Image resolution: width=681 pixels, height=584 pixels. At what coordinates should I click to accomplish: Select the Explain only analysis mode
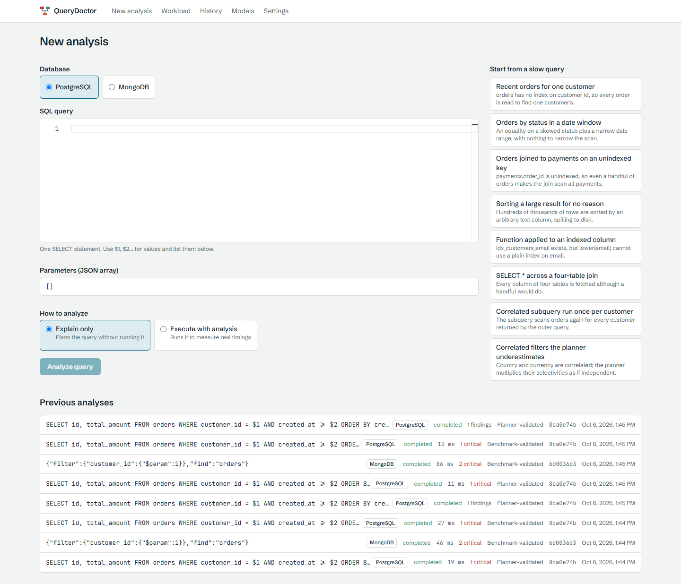pyautogui.click(x=95, y=335)
